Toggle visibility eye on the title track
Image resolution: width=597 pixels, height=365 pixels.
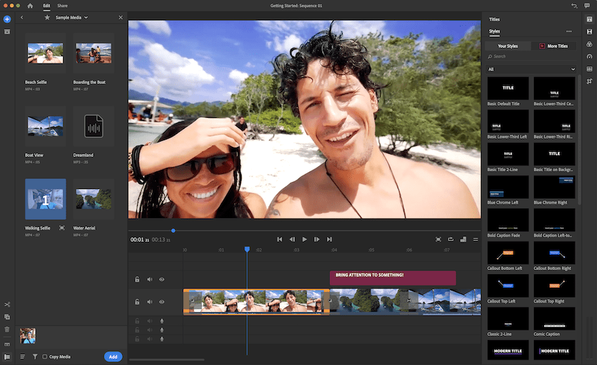point(161,279)
